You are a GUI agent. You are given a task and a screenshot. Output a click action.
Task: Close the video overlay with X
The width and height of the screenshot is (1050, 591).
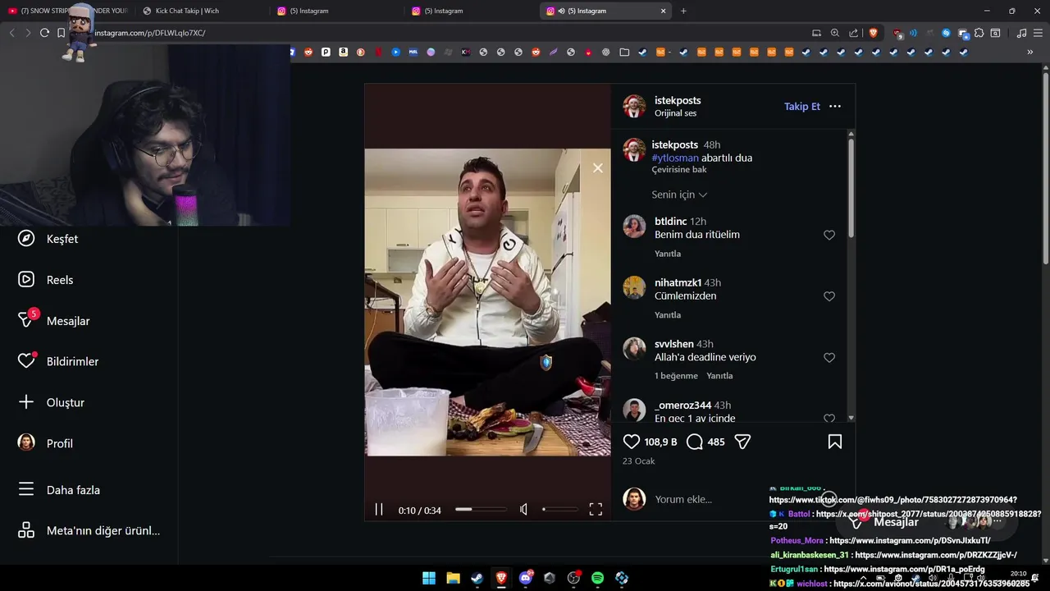pos(598,167)
